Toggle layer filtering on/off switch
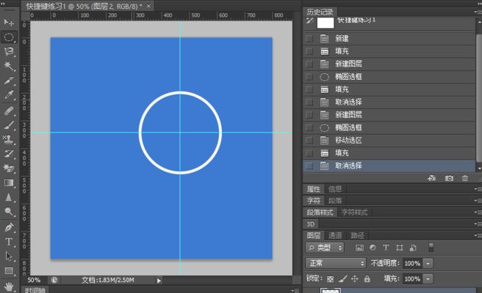Screen dimensions: 482x293 click(431, 248)
